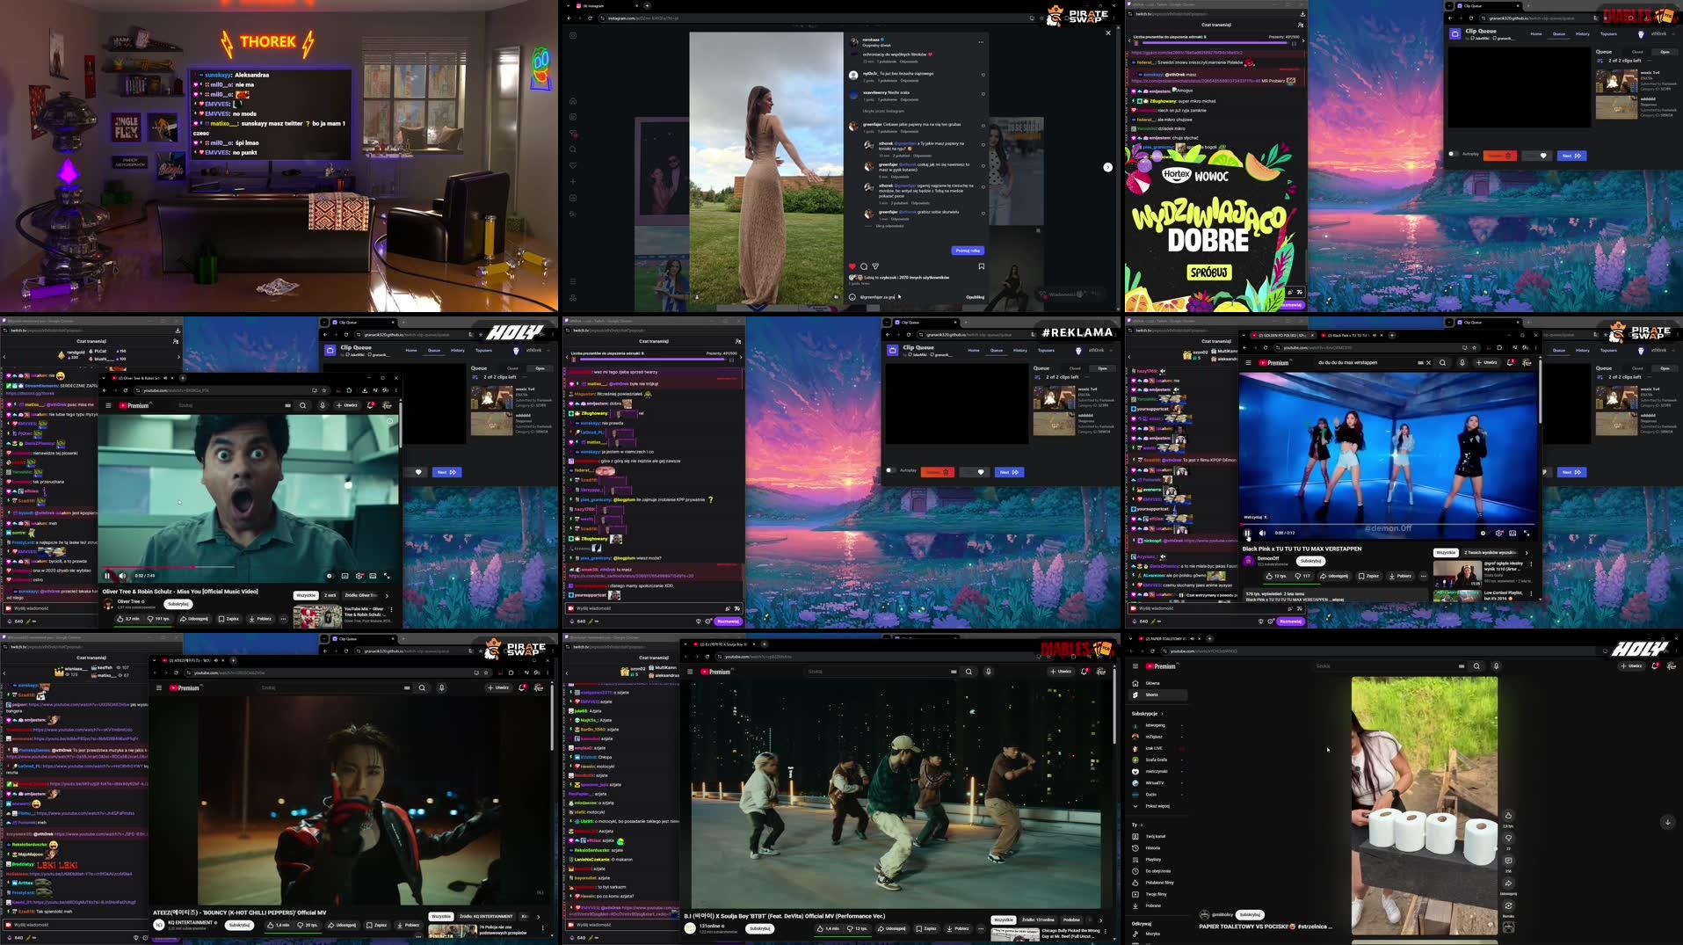Subscribe to the Oliver Tree channel

coord(178,604)
